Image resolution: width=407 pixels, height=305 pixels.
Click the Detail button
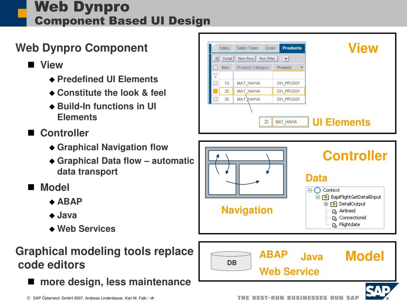click(227, 59)
